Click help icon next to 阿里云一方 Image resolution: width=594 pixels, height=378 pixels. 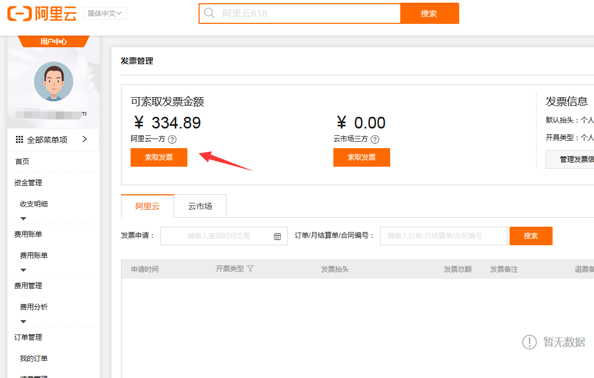pyautogui.click(x=172, y=140)
